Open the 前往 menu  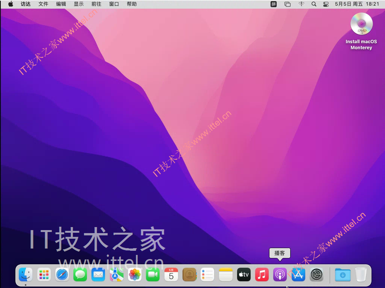(x=96, y=4)
